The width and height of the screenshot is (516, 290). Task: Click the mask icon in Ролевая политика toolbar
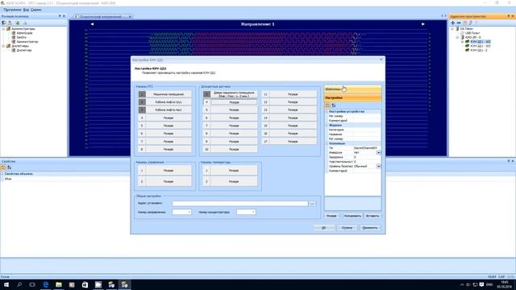4,23
